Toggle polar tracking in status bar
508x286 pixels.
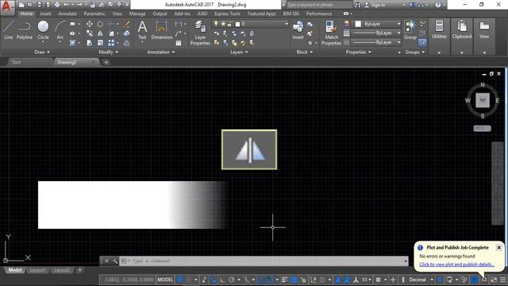point(231,280)
